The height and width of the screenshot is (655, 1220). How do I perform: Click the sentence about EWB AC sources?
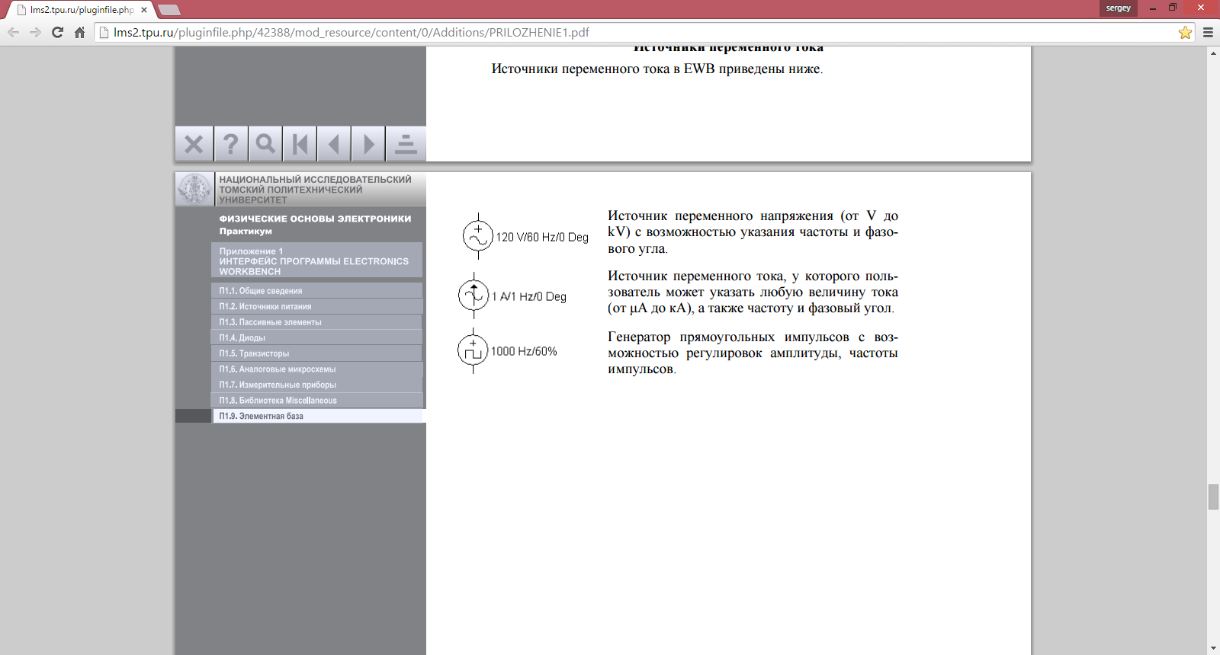tap(657, 69)
